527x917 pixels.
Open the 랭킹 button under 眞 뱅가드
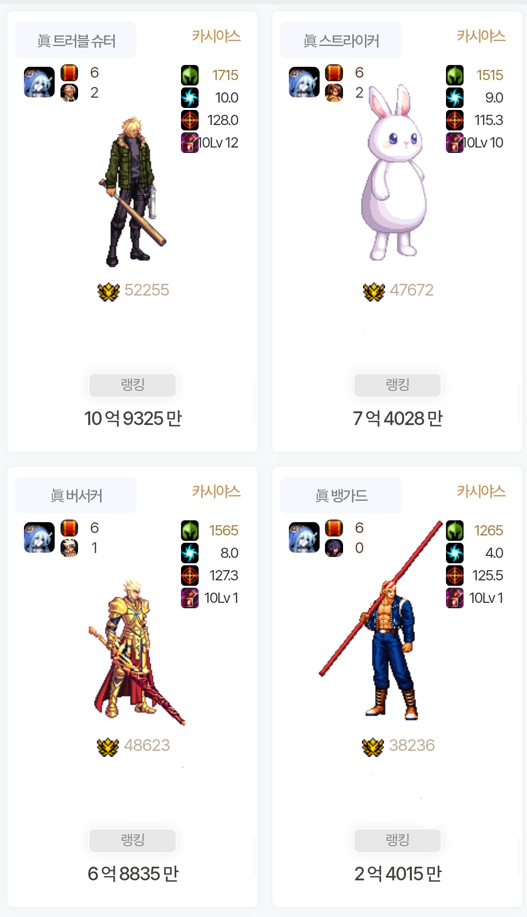click(x=397, y=840)
